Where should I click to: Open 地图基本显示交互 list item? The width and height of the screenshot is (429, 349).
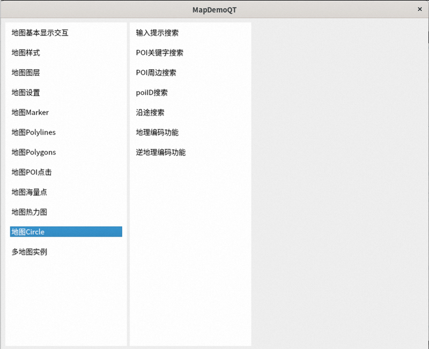point(66,33)
